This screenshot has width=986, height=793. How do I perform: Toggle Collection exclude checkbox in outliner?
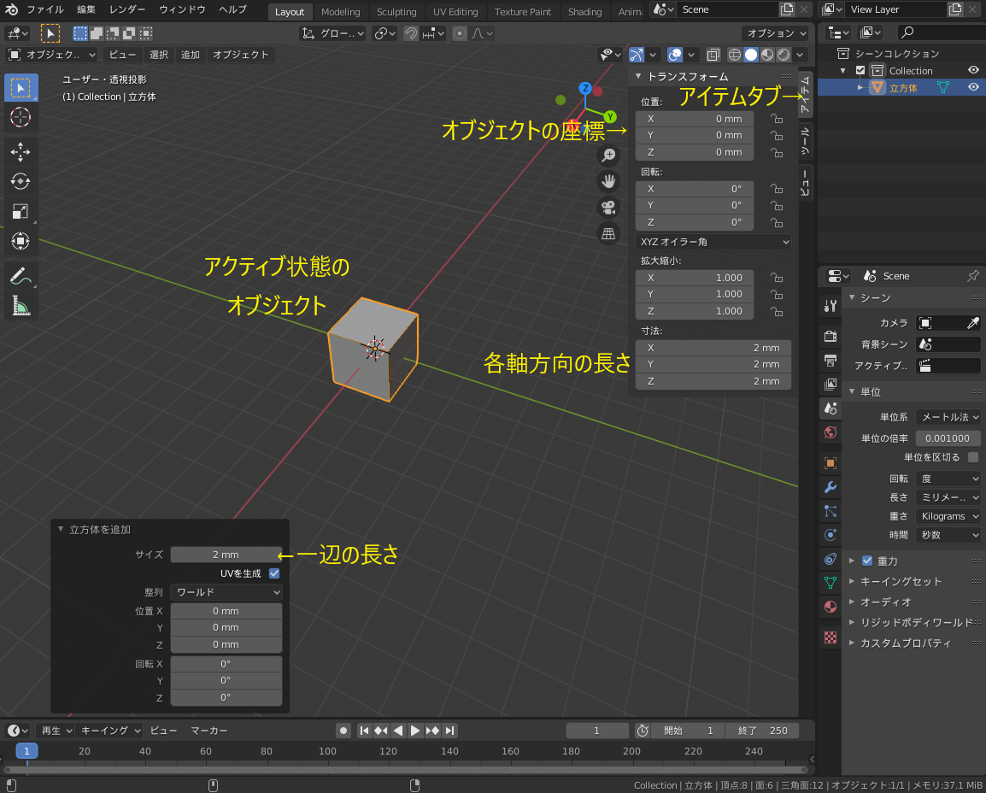coord(861,70)
